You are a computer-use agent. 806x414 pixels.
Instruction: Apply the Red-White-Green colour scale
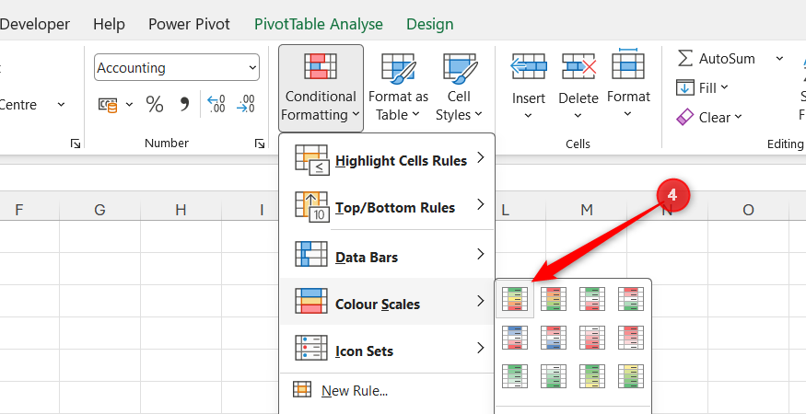point(631,299)
